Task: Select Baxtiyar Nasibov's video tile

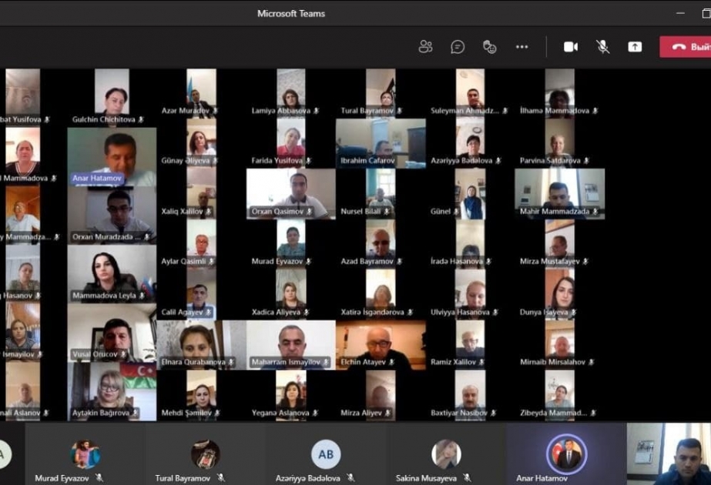Action: [470, 396]
